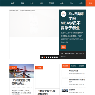95x95 pixels.
Task: Click the 富士物语 article photo thumbnail
Action: click(x=65, y=91)
